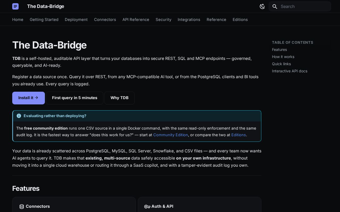Jump to Quick links section
Viewport: 340px width, 212px height.
click(x=281, y=64)
